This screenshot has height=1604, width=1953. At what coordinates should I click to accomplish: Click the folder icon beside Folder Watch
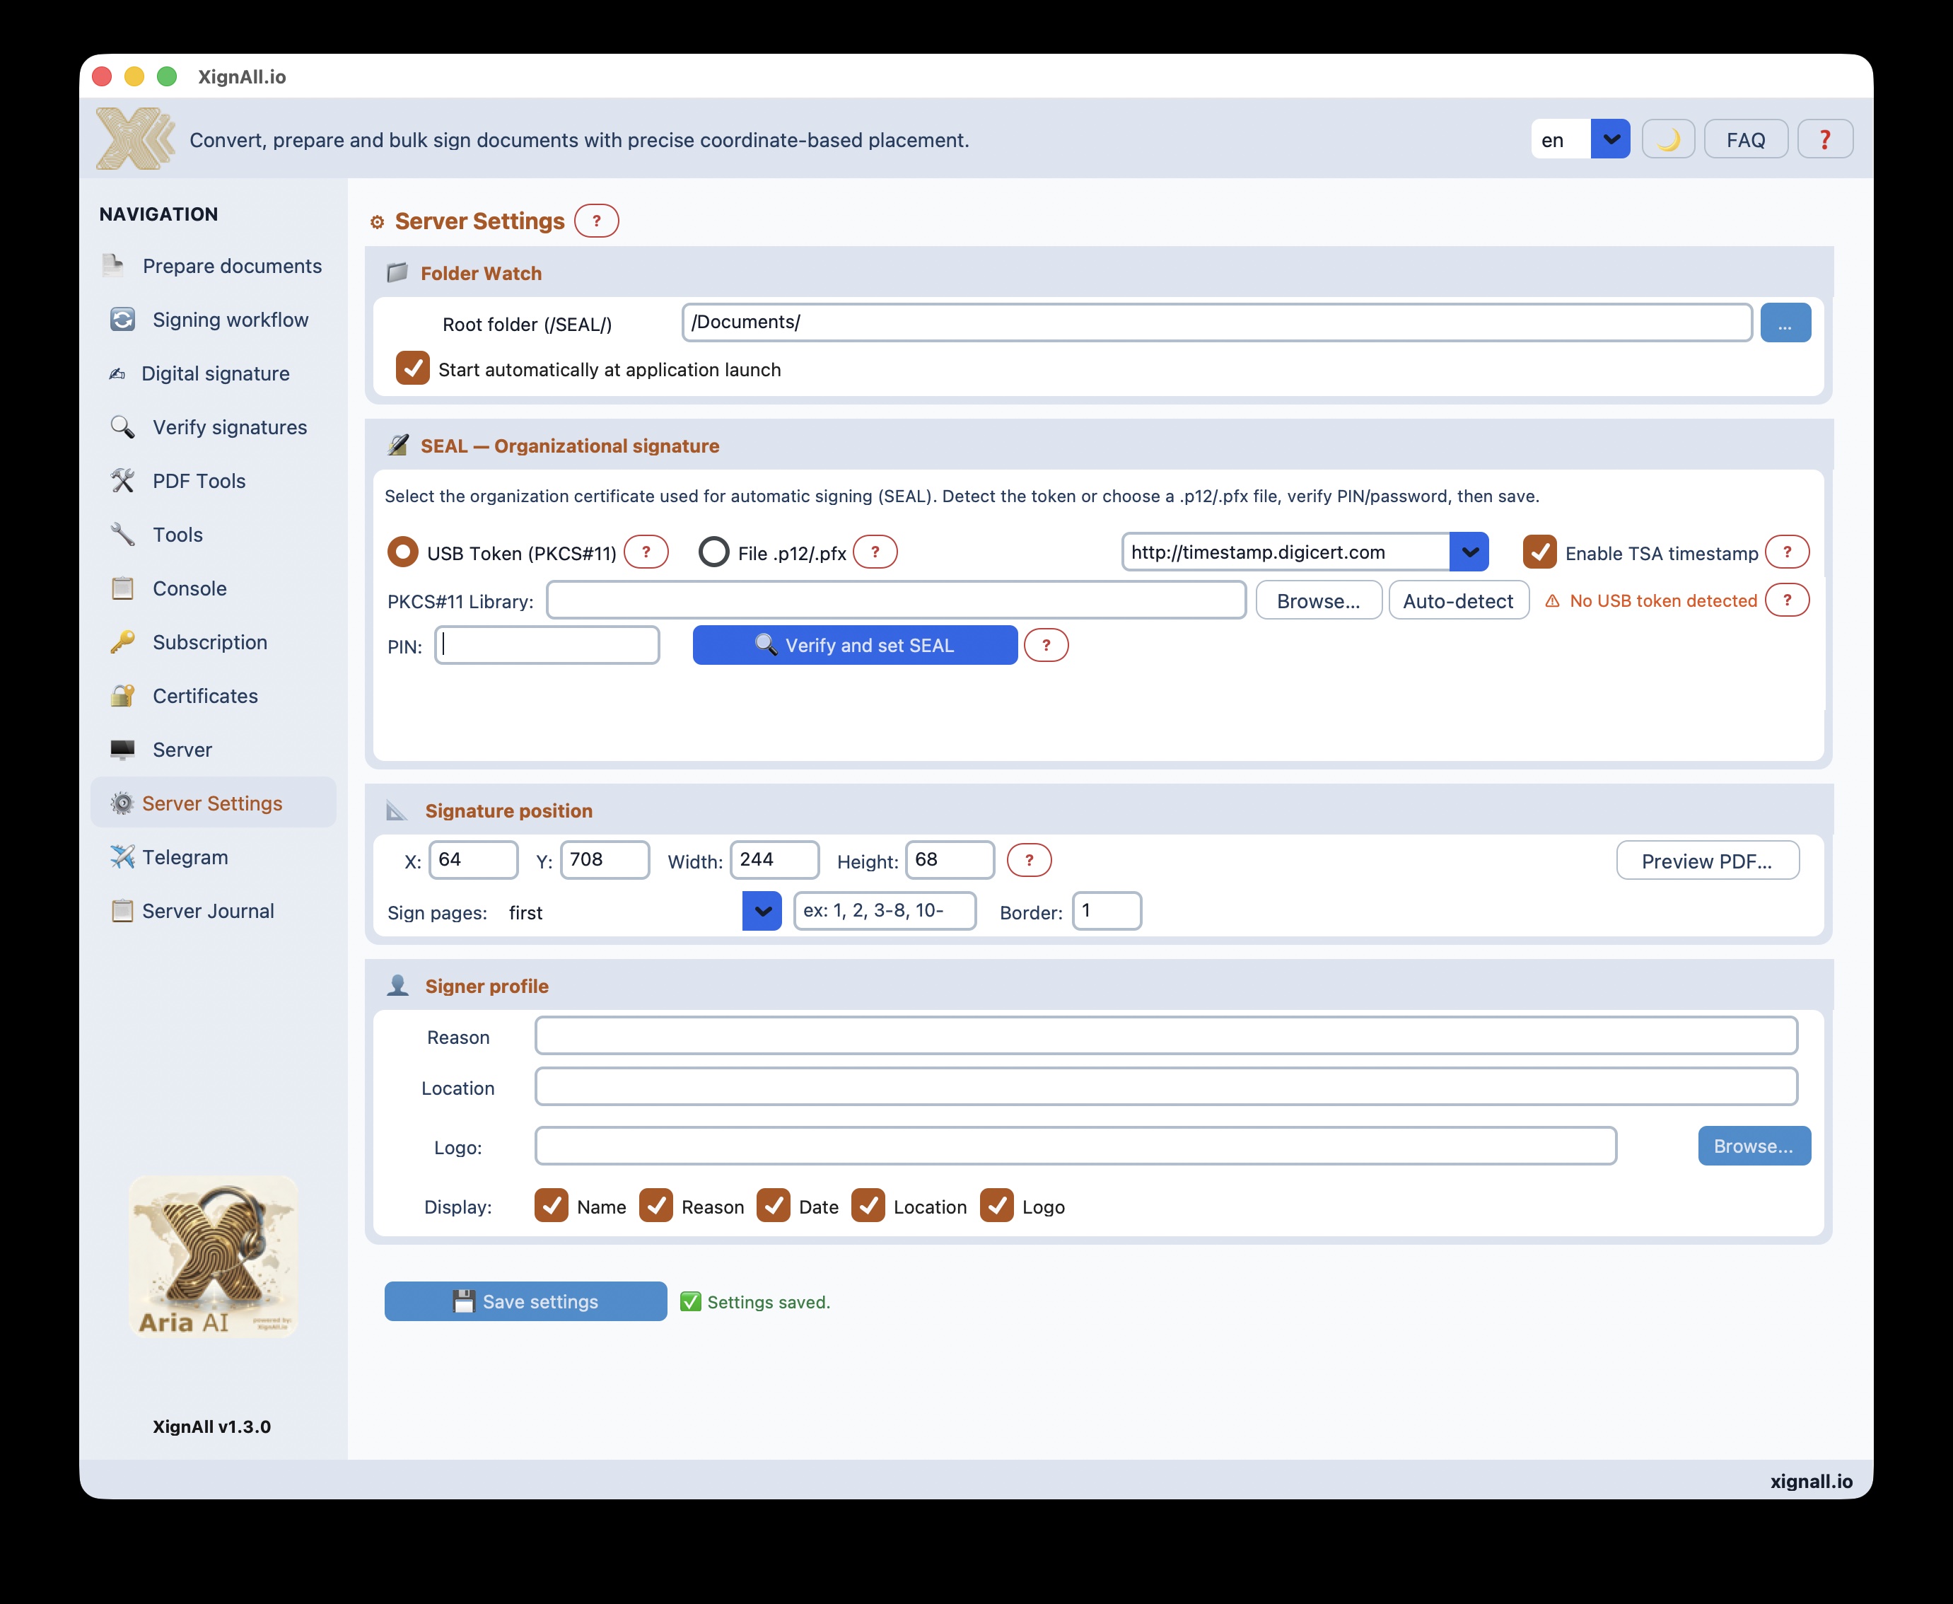(397, 272)
